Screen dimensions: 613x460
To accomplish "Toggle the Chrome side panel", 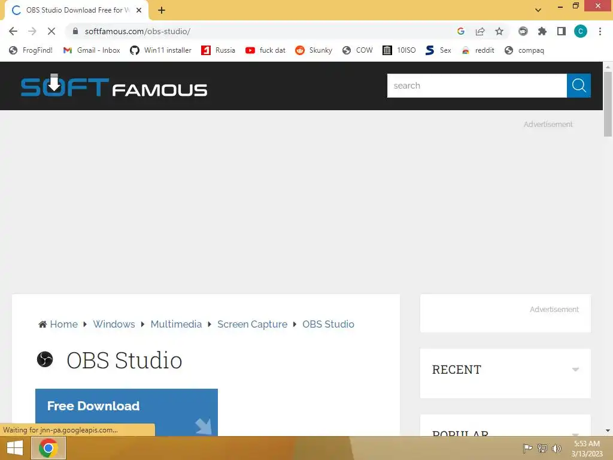I will tap(562, 31).
